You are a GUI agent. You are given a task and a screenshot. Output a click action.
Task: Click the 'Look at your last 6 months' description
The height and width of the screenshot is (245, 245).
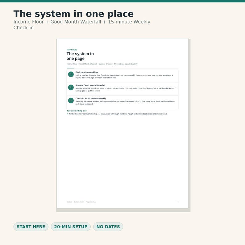tap(124, 77)
